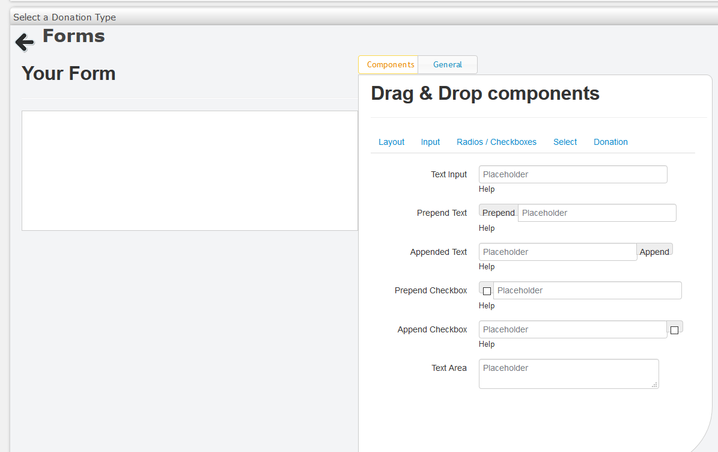Click the Append Checkbox input field

573,329
